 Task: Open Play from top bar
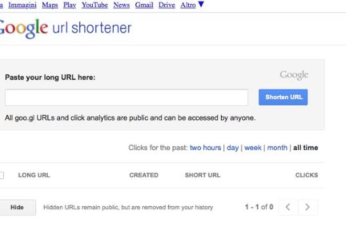[70, 5]
